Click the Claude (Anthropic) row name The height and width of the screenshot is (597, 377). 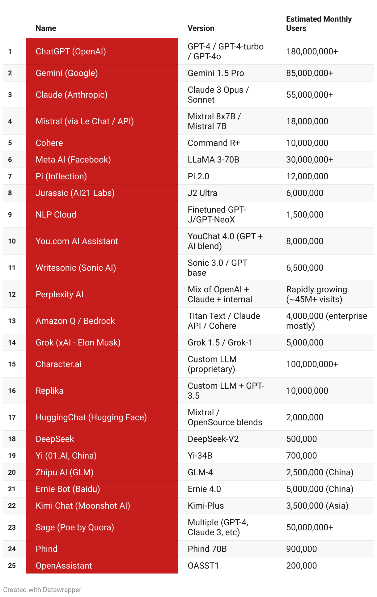point(71,95)
